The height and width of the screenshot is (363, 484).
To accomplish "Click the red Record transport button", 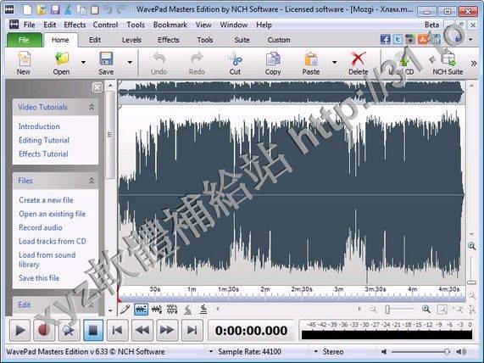I will [x=43, y=330].
